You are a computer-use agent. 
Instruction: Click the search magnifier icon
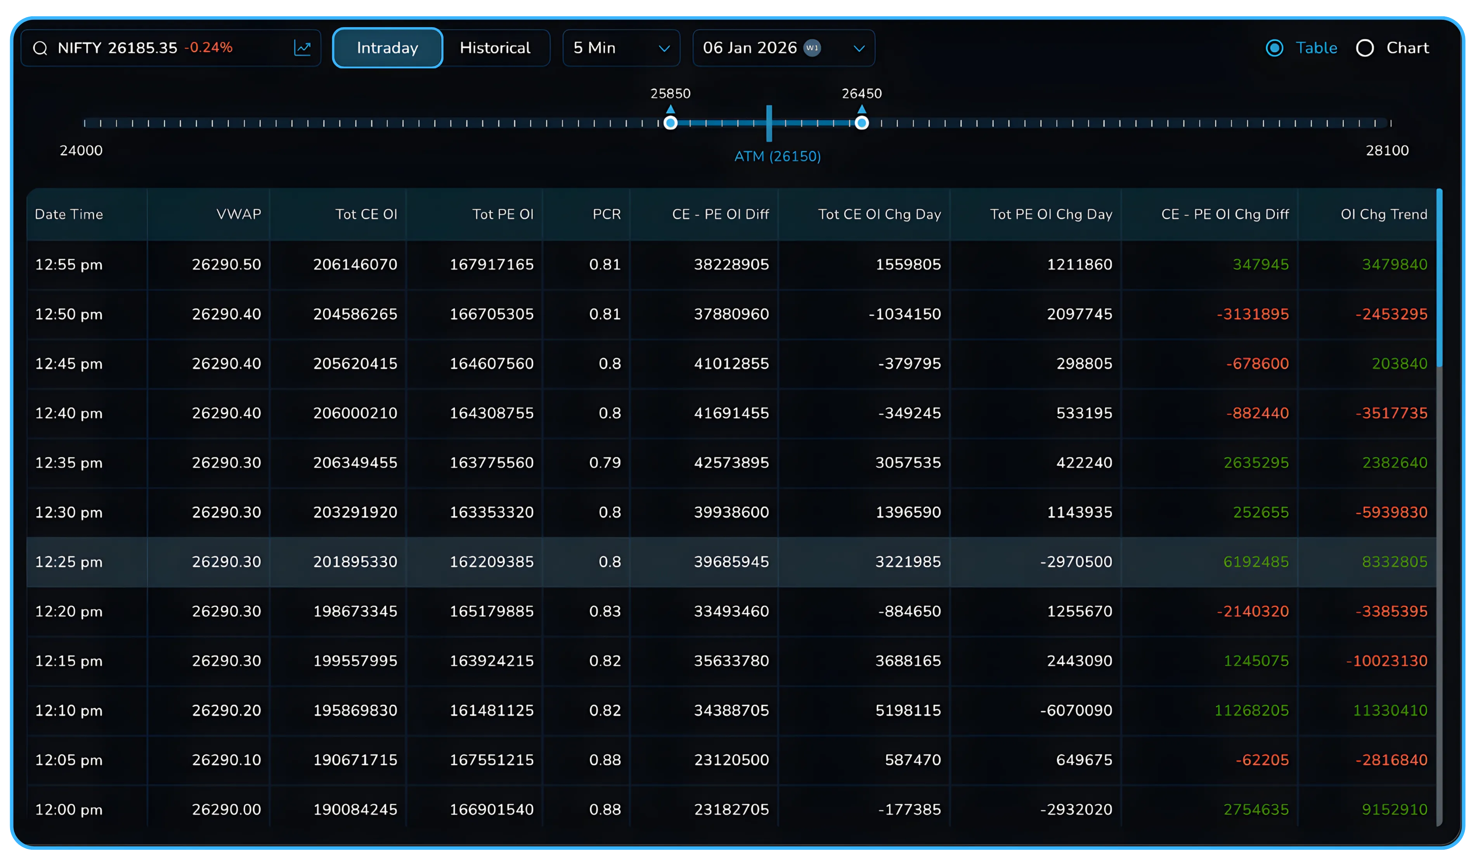coord(40,48)
